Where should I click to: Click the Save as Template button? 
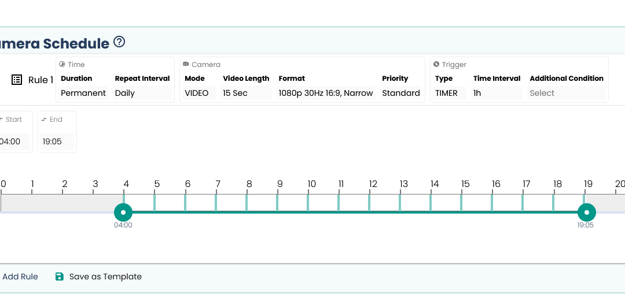coord(105,276)
